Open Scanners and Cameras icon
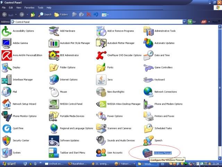Image resolution: width=222 pixels, height=167 pixels. (x=101, y=128)
